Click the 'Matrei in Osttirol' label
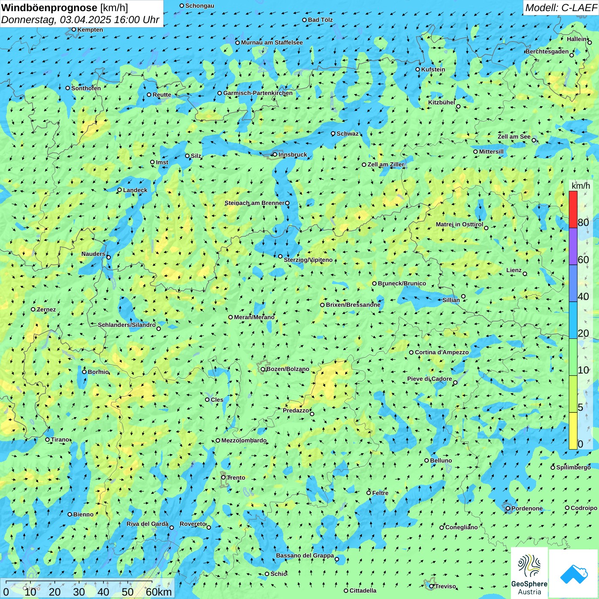The height and width of the screenshot is (599, 599). click(x=460, y=224)
